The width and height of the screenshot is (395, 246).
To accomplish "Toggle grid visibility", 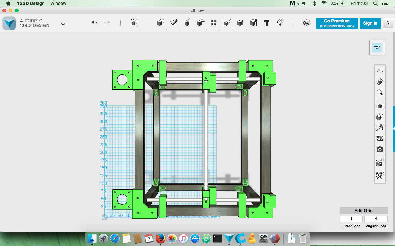I will click(380, 138).
